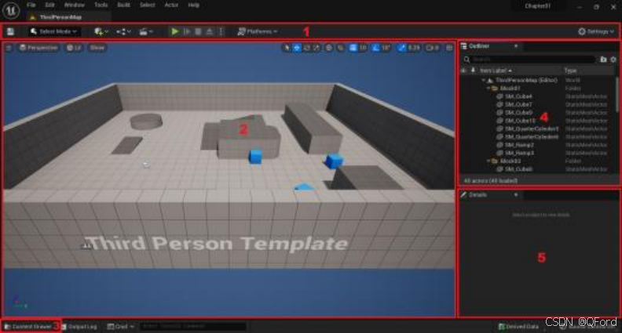
Task: Sort by Type column header
Action: click(570, 71)
